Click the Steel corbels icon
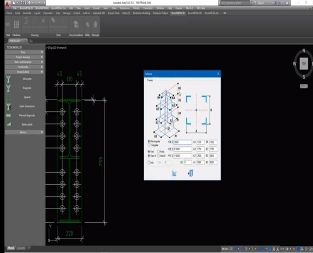 click(9, 124)
